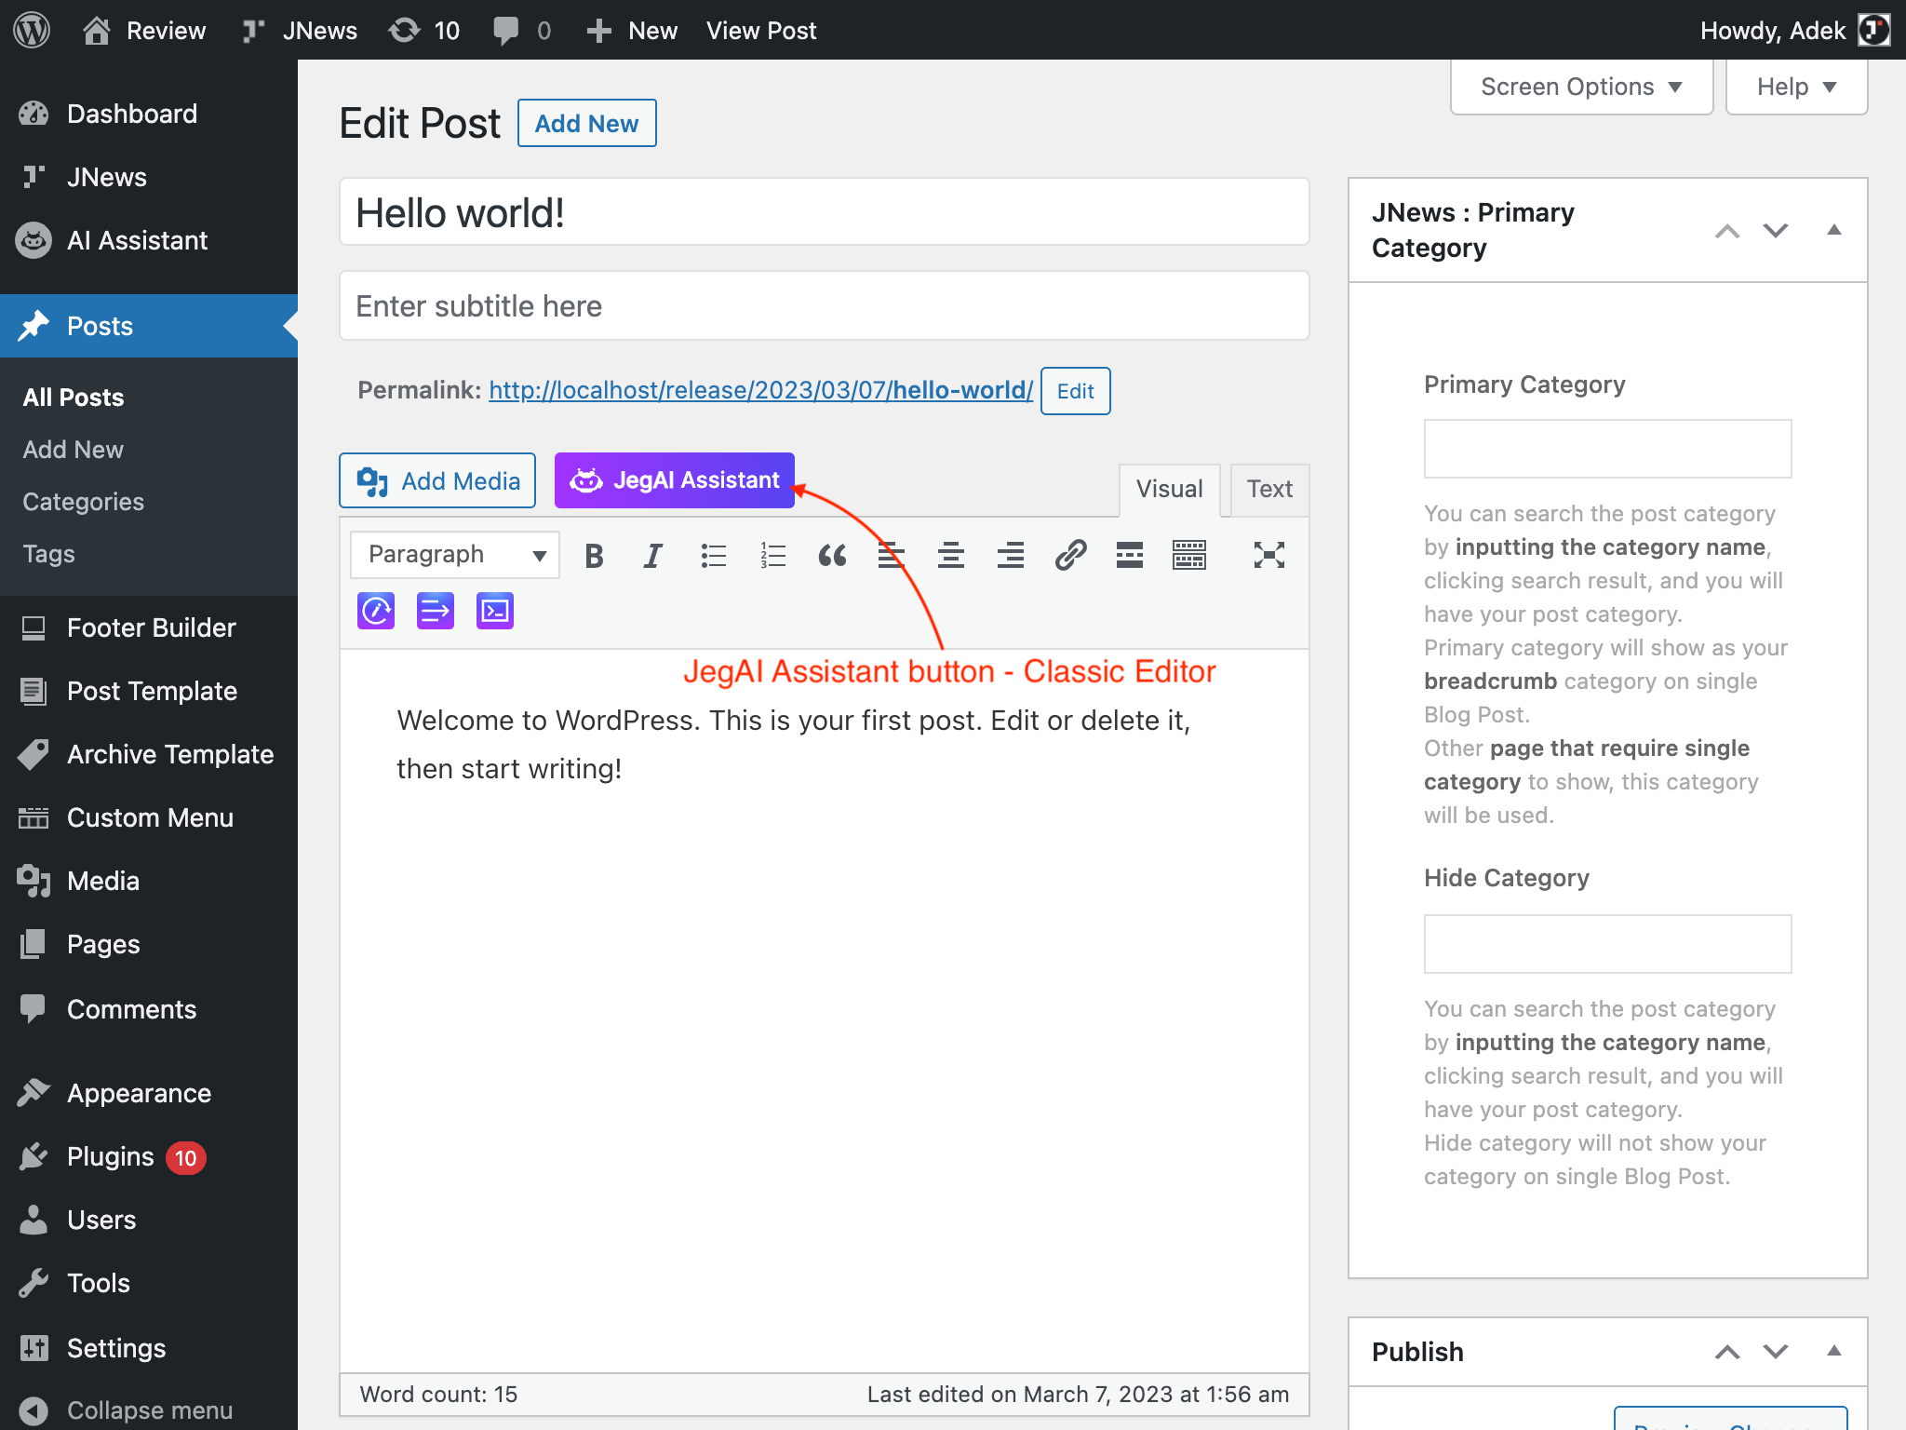This screenshot has height=1430, width=1906.
Task: Insert a numbered list
Action: 772,556
